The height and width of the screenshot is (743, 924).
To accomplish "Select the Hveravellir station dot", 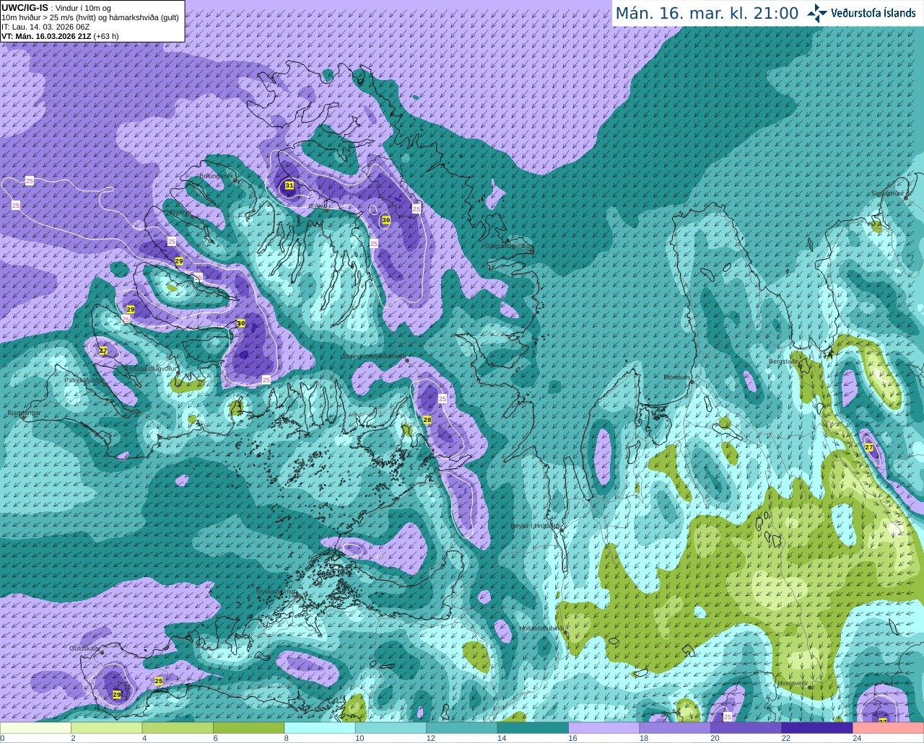I will [810, 687].
